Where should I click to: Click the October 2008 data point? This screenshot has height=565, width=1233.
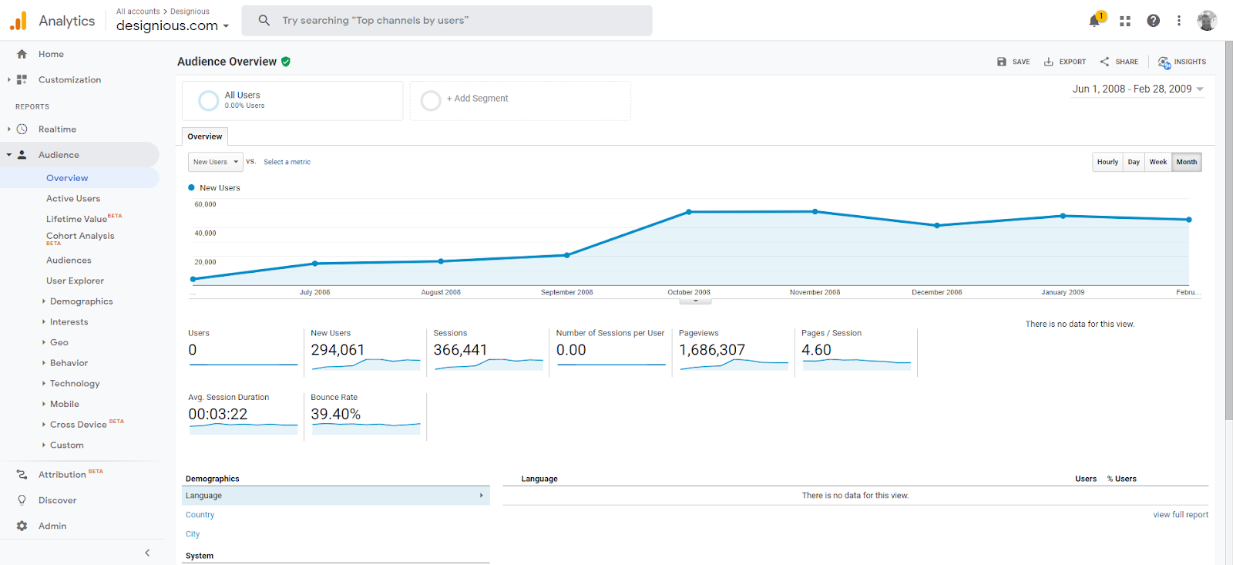689,212
